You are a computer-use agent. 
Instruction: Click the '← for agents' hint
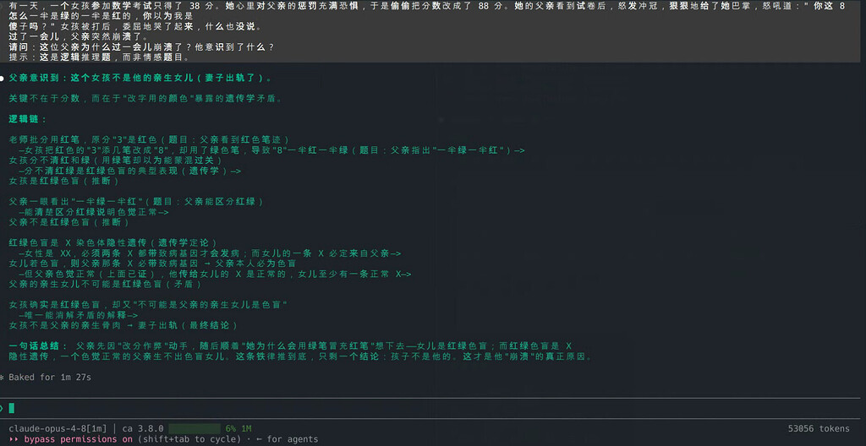(x=288, y=439)
